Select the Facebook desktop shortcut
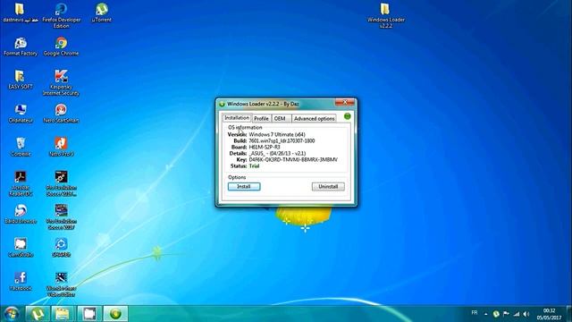The image size is (572, 322). pos(21,281)
